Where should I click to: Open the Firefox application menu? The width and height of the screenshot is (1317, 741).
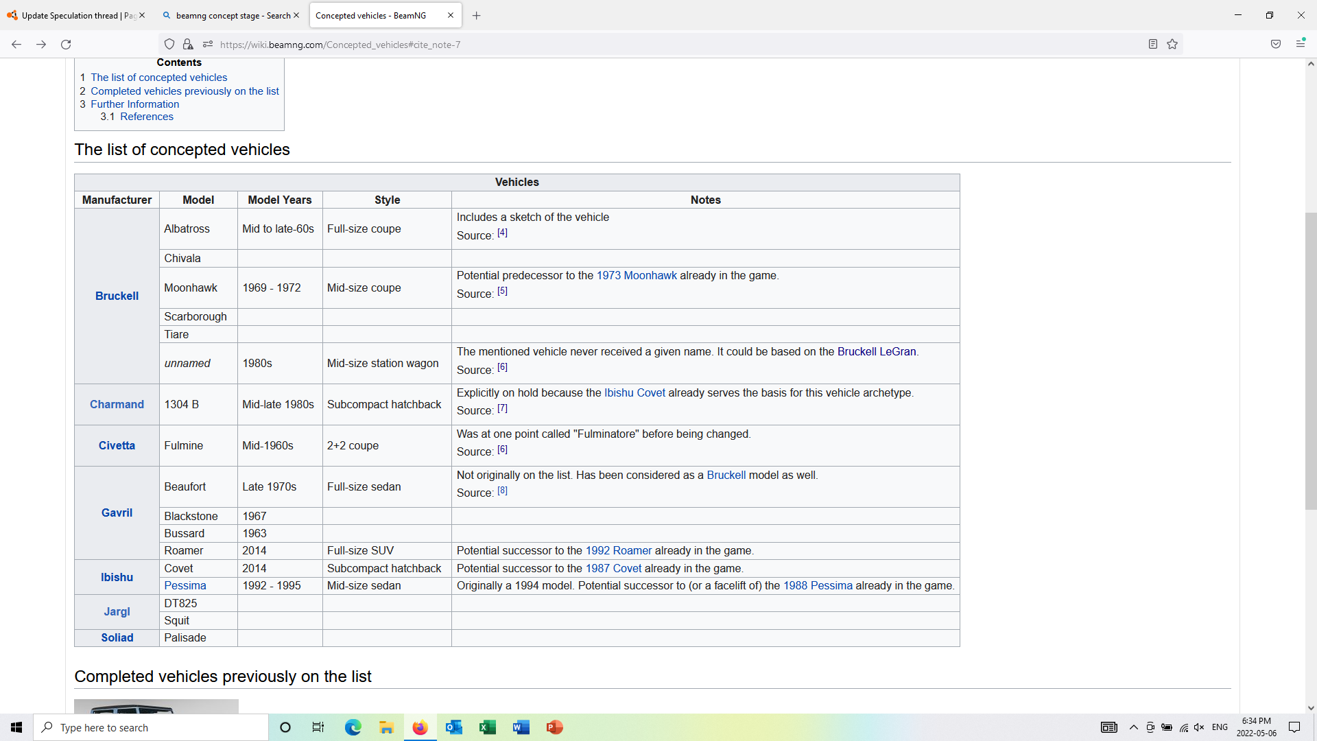pyautogui.click(x=1301, y=45)
